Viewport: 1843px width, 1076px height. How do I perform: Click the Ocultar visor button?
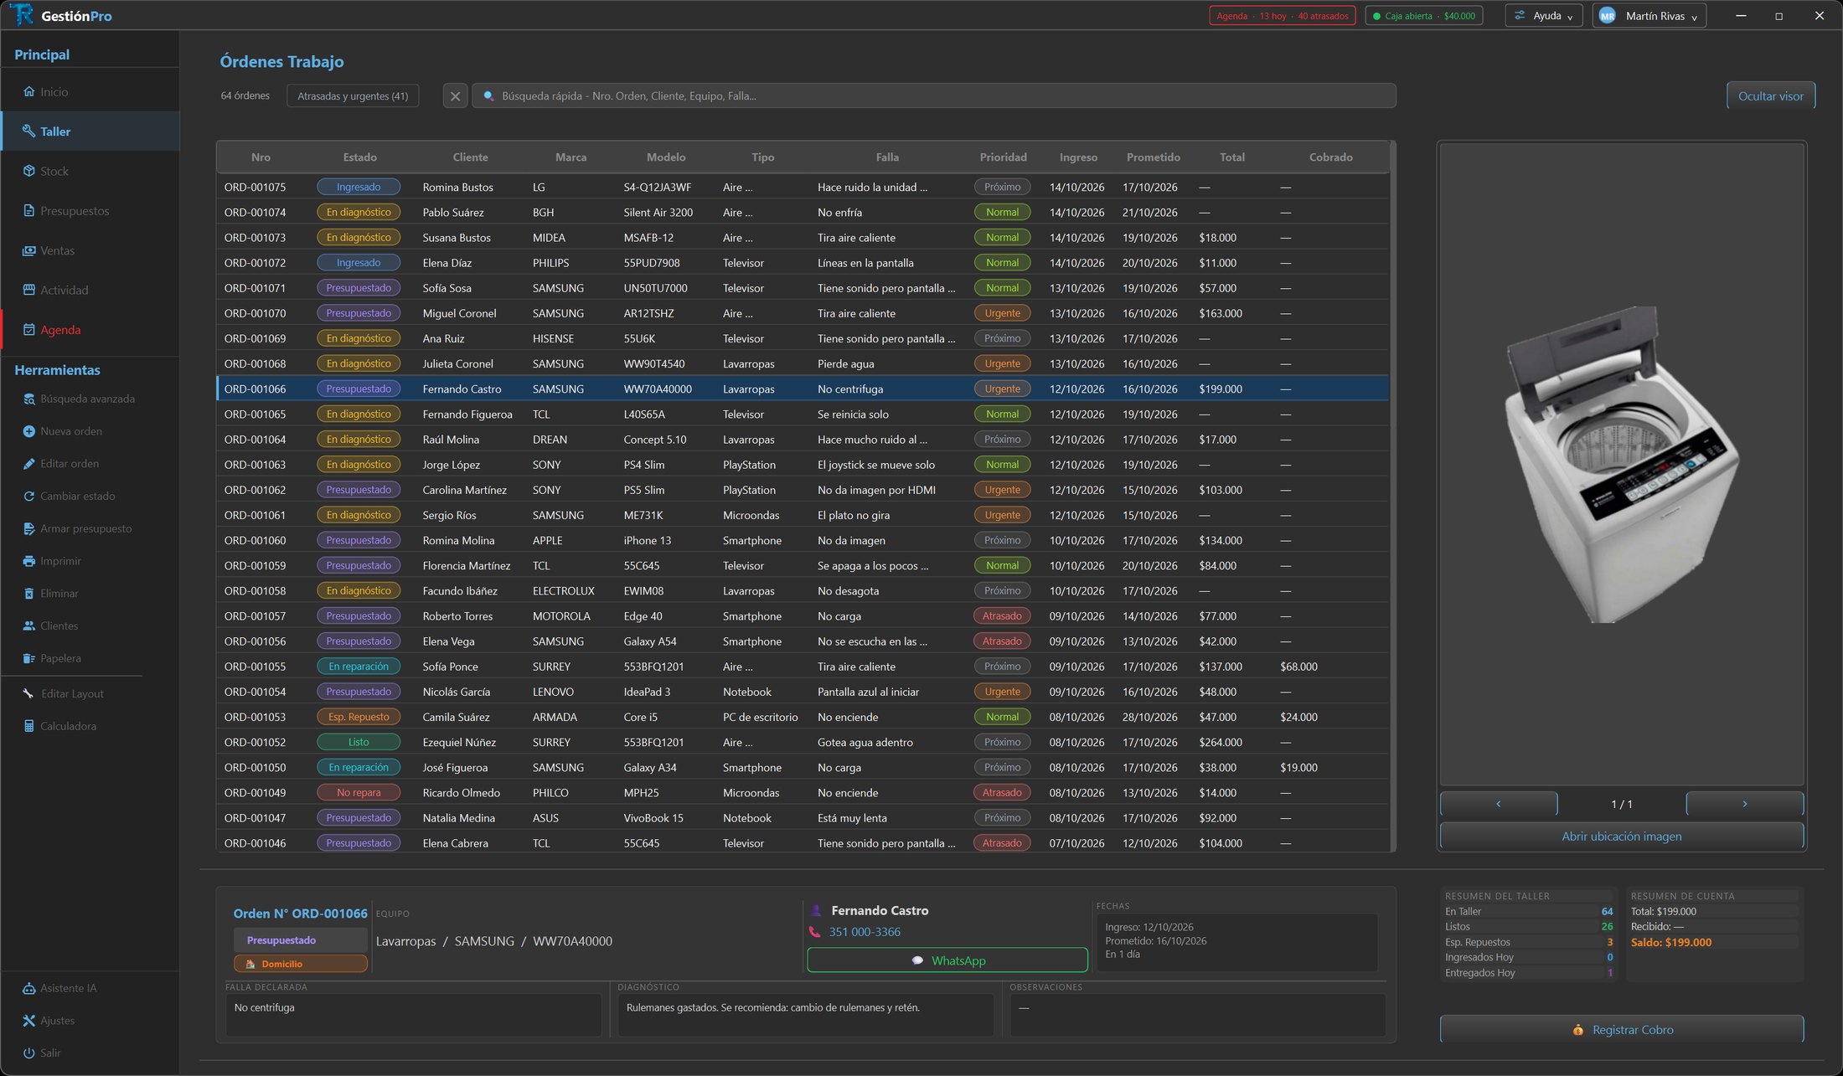[1770, 95]
